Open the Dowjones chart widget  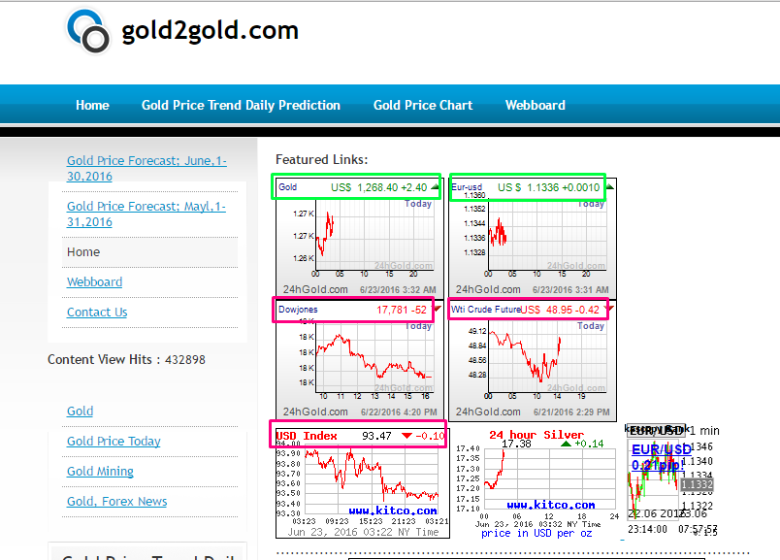359,360
